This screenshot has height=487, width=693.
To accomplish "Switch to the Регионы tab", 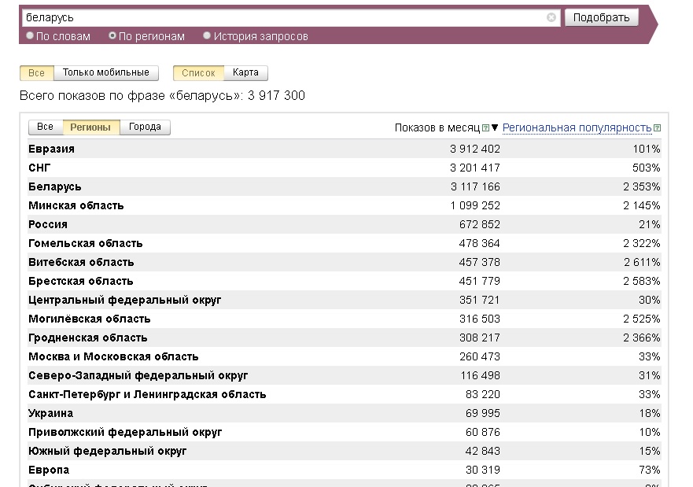I will (x=90, y=127).
